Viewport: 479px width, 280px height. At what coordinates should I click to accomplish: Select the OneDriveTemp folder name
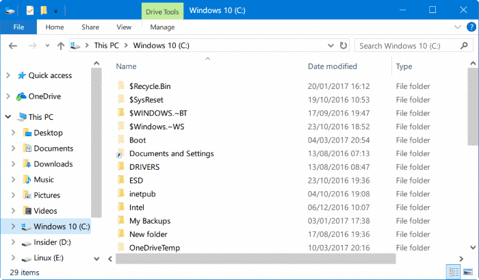155,248
